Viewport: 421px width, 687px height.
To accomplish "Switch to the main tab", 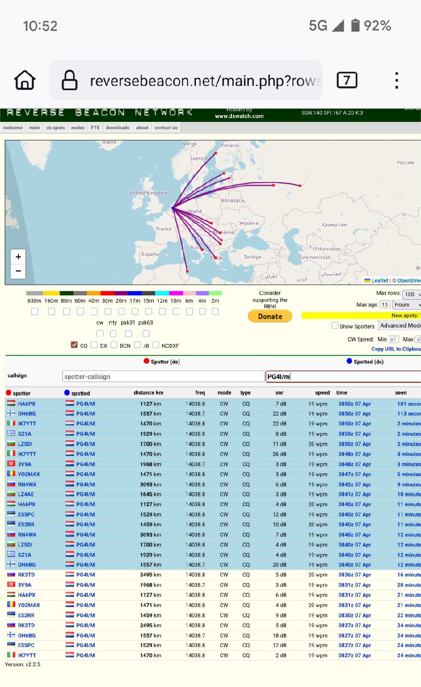I will (34, 128).
